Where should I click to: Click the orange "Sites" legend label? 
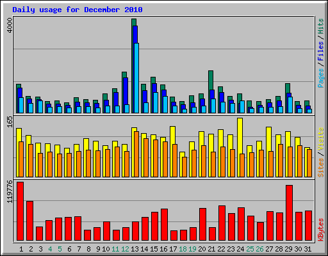coord(321,168)
